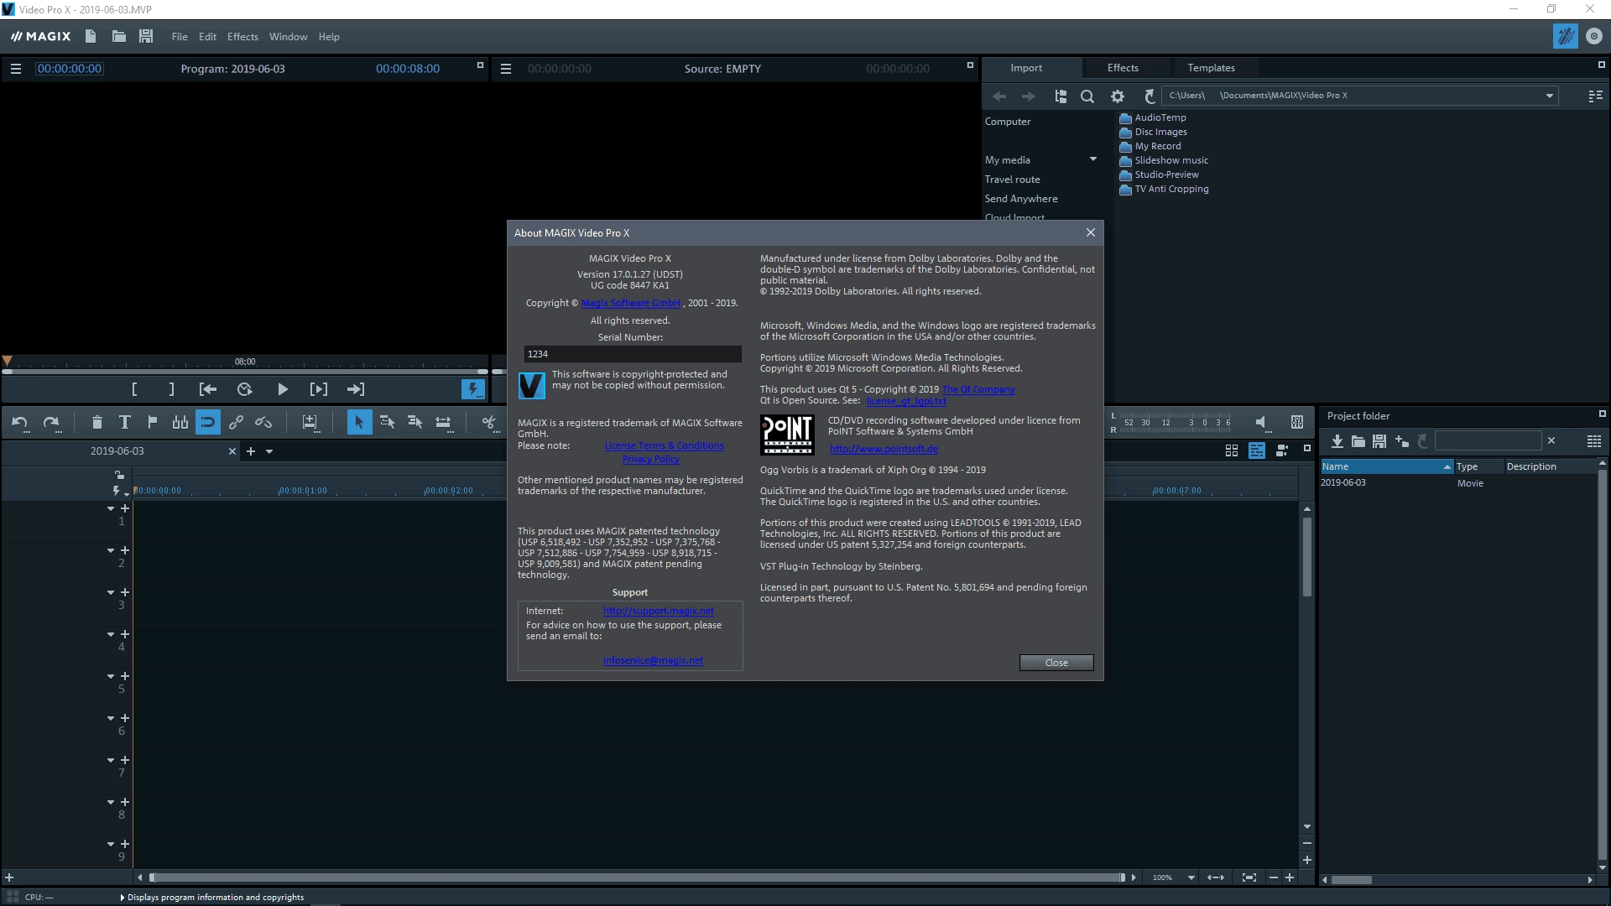Set range in-point bracket in program monitor

(134, 389)
